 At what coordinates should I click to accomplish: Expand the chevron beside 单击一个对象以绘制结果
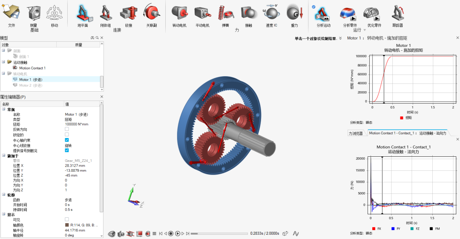pos(340,38)
